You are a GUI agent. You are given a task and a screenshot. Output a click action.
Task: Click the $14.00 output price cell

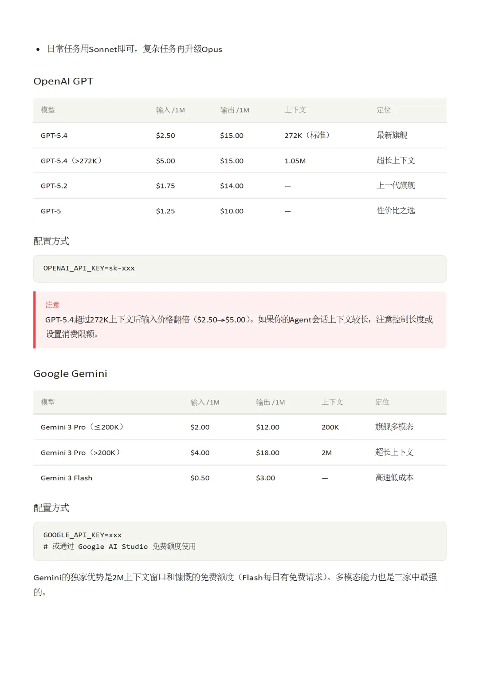point(232,186)
